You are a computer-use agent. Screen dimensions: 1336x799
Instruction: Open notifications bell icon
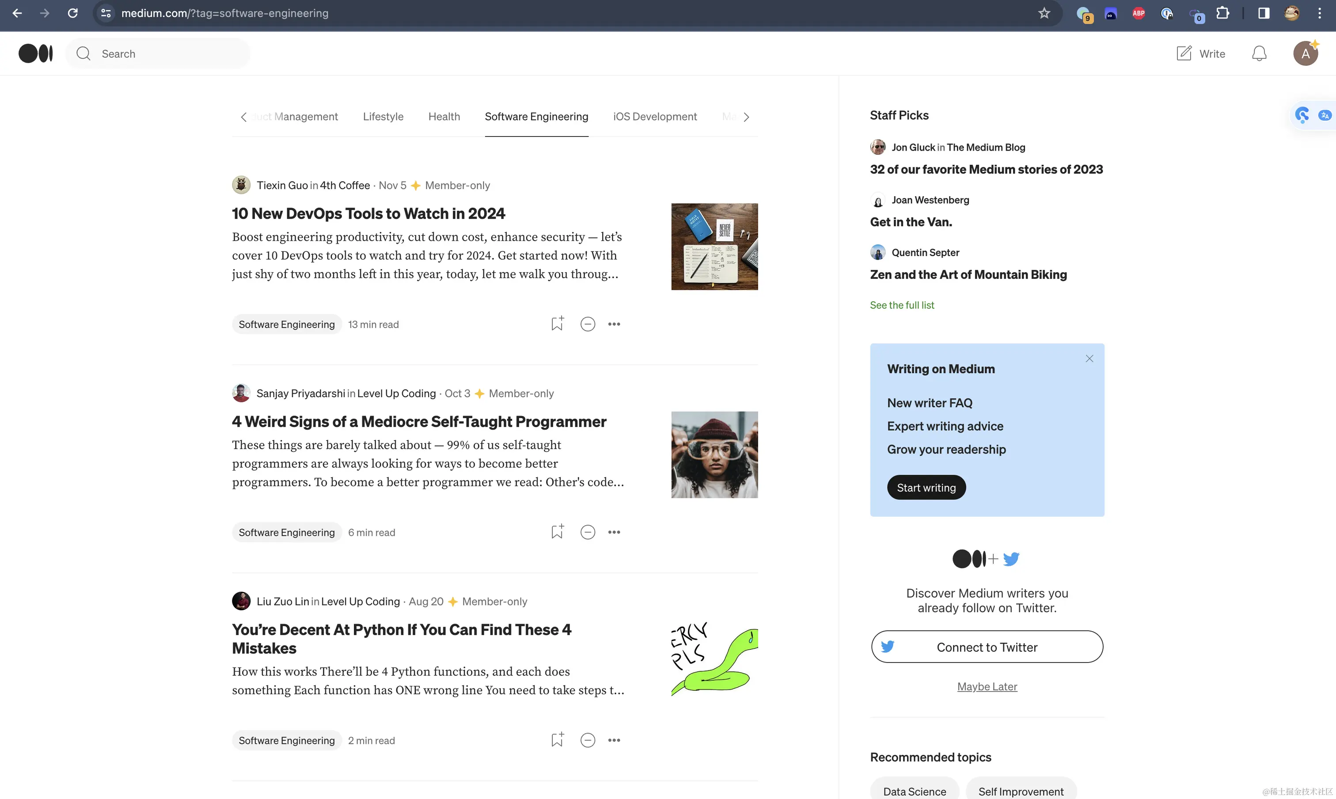pyautogui.click(x=1258, y=53)
